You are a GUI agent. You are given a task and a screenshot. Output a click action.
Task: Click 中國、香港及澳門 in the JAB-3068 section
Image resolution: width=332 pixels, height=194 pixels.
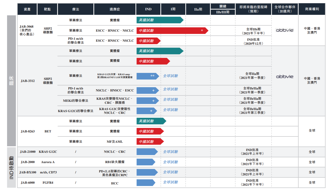tap(312, 30)
